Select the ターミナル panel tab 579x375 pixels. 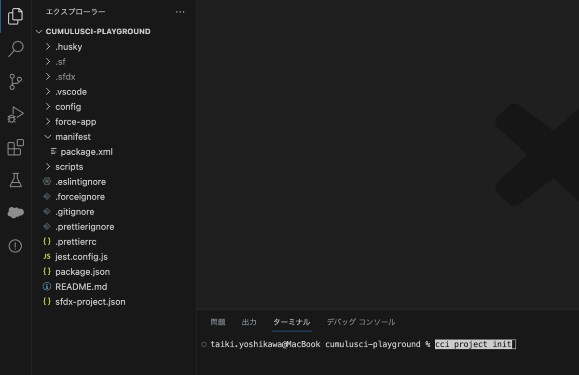coord(291,322)
